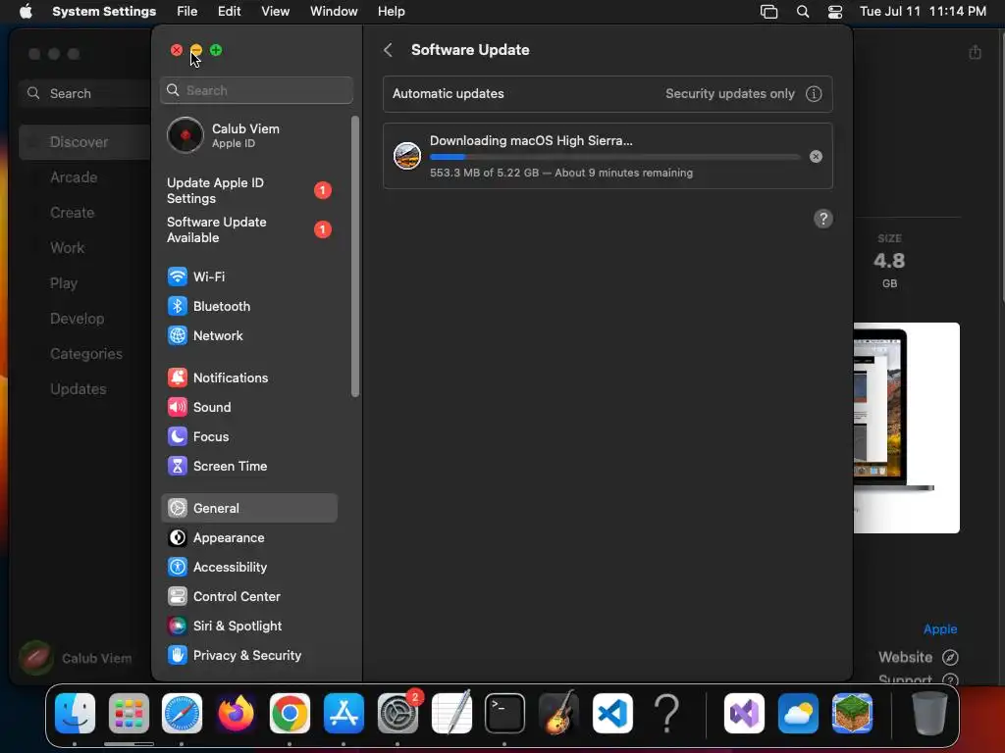Show automatic updates info details
Screen dimensions: 1005x753
click(814, 94)
